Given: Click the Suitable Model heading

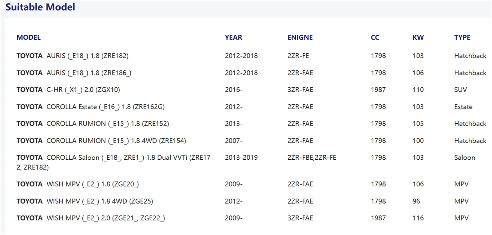Looking at the screenshot, I should coord(40,7).
